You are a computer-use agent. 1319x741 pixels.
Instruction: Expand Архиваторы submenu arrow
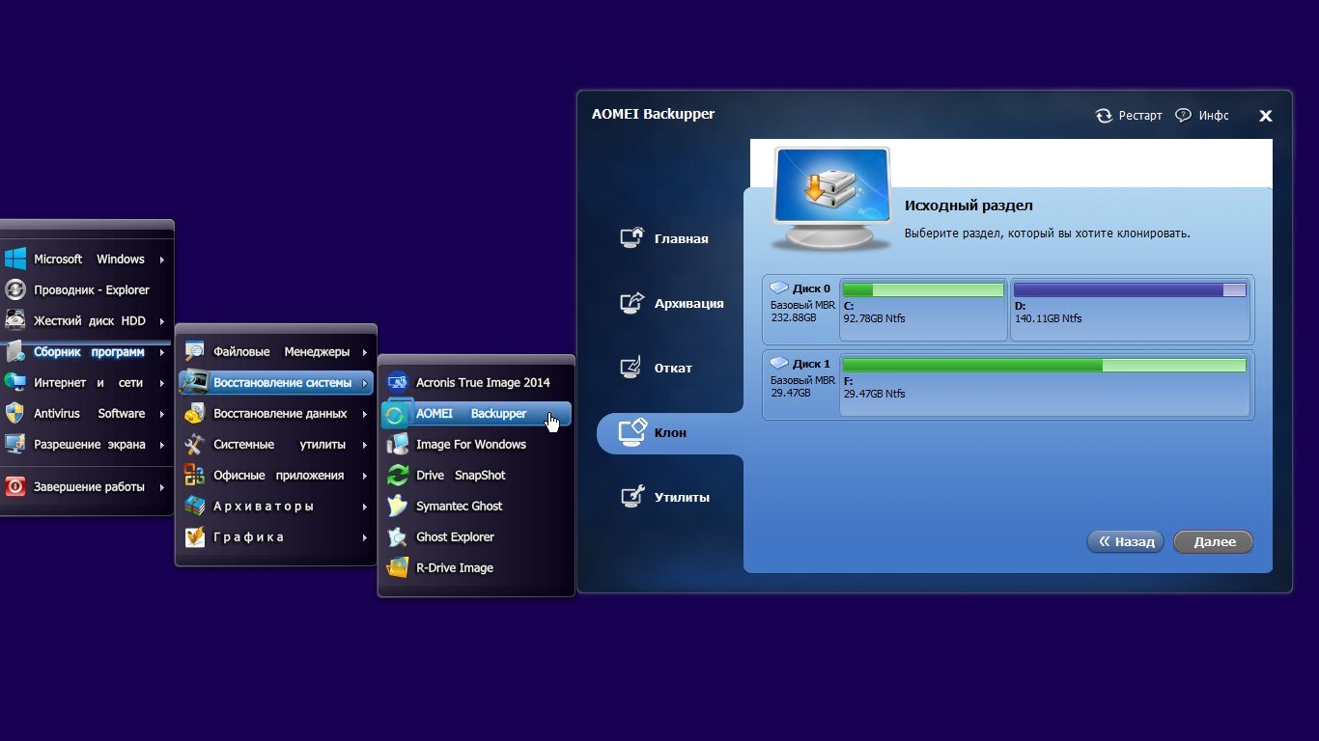tap(365, 507)
